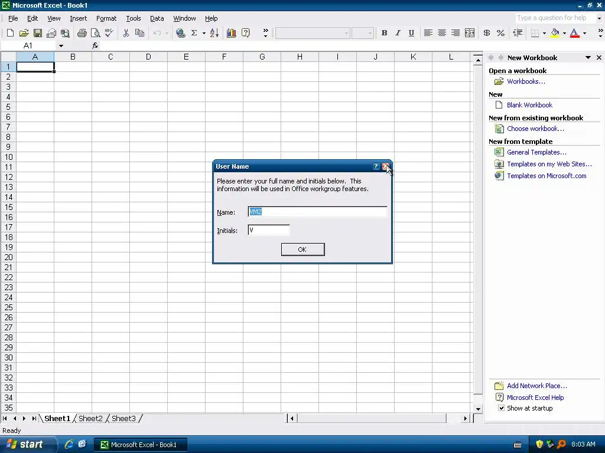
Task: Open General Templates... link
Action: [x=536, y=152]
